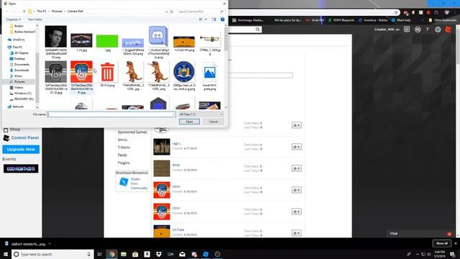
Task: Open the Mail app on the taskbar
Action: [182, 254]
